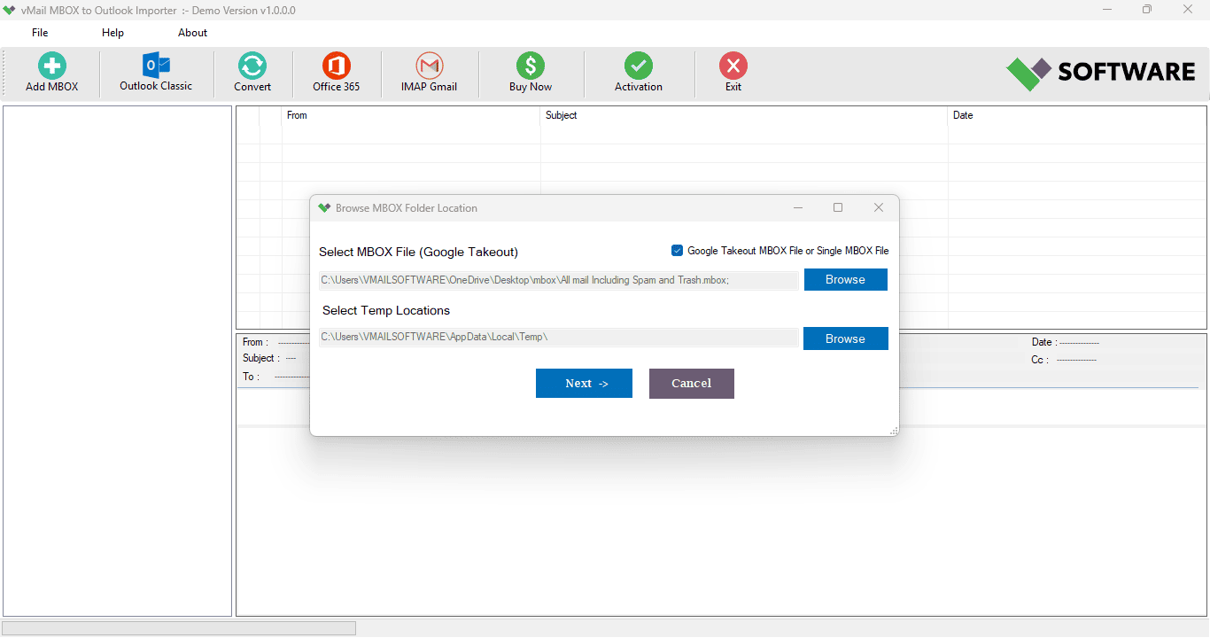The height and width of the screenshot is (638, 1210).
Task: Open the About menu
Action: pyautogui.click(x=192, y=33)
